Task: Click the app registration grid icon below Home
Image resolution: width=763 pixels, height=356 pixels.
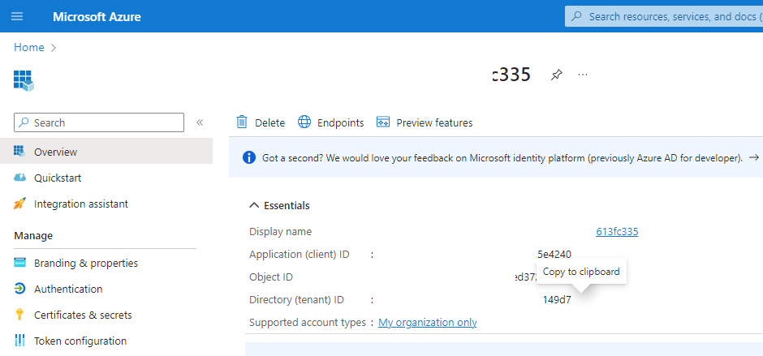Action: [x=24, y=80]
